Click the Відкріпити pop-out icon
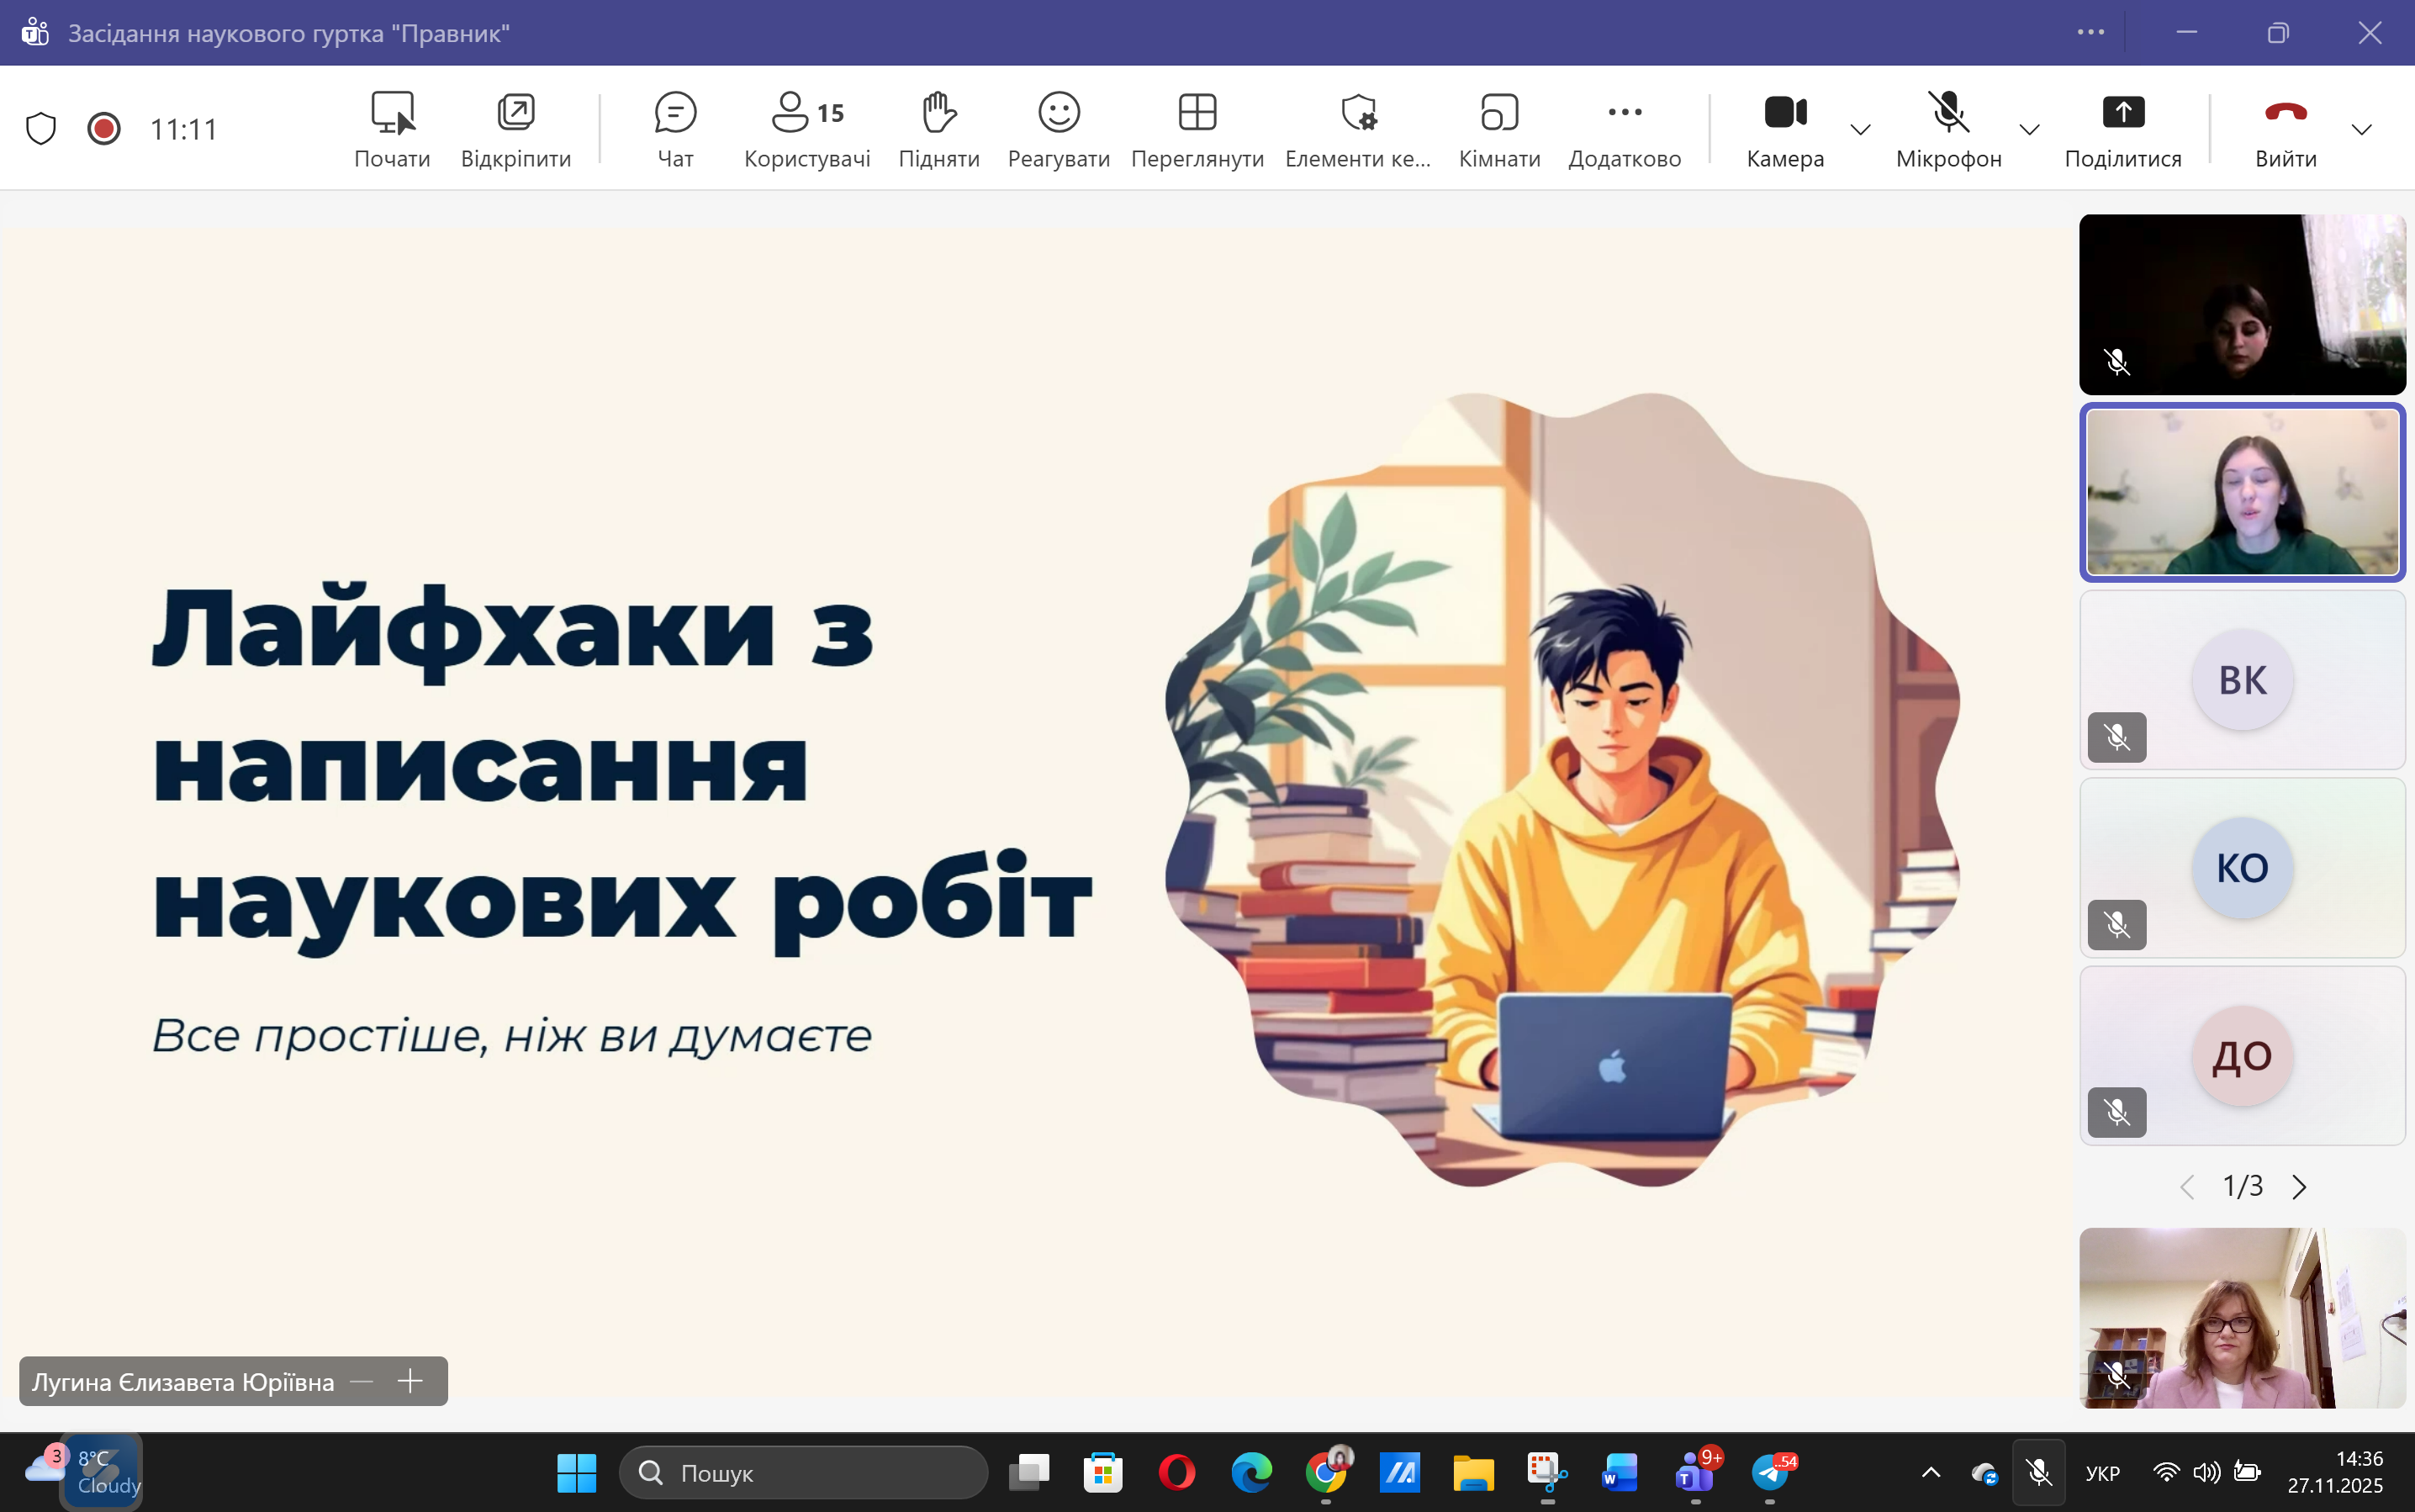The height and width of the screenshot is (1512, 2415). pos(515,128)
